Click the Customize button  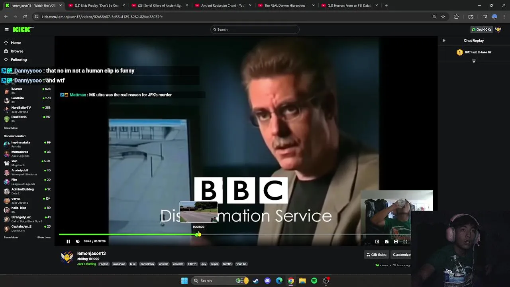[402, 255]
